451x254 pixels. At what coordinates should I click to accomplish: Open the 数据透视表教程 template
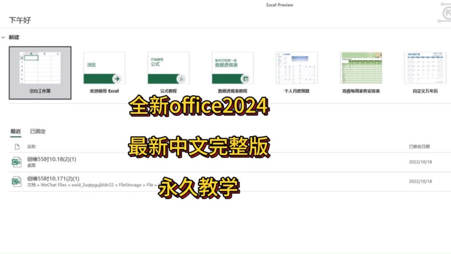(x=233, y=73)
